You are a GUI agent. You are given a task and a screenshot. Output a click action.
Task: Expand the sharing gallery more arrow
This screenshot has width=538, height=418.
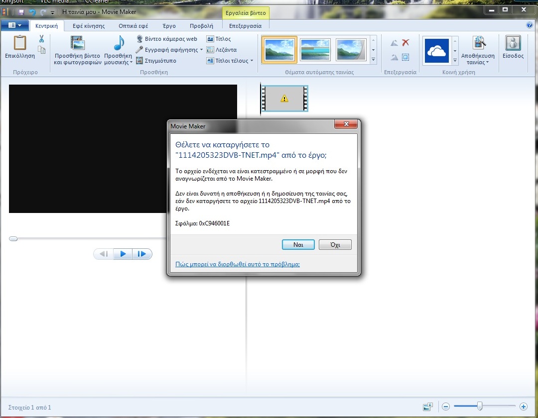(x=455, y=60)
